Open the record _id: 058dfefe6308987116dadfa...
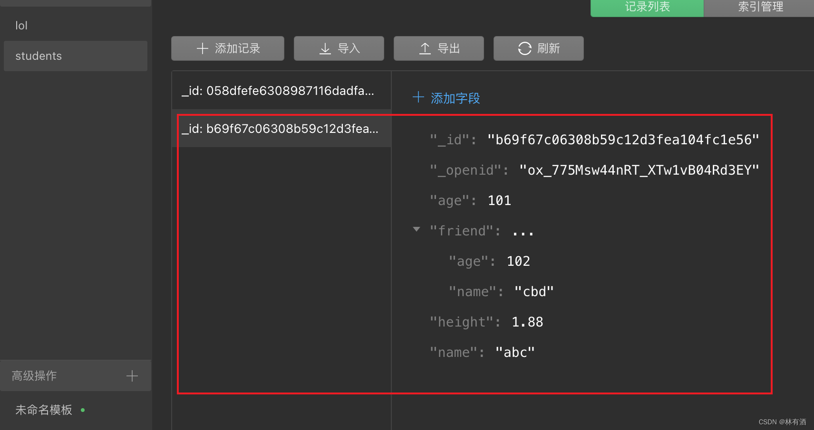 coord(281,91)
